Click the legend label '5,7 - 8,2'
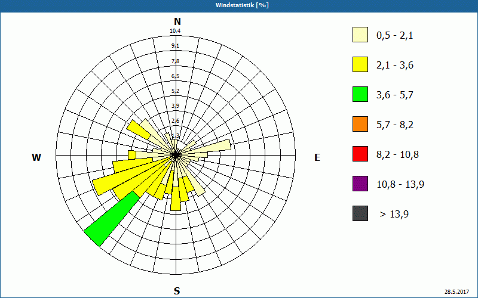 click(395, 125)
